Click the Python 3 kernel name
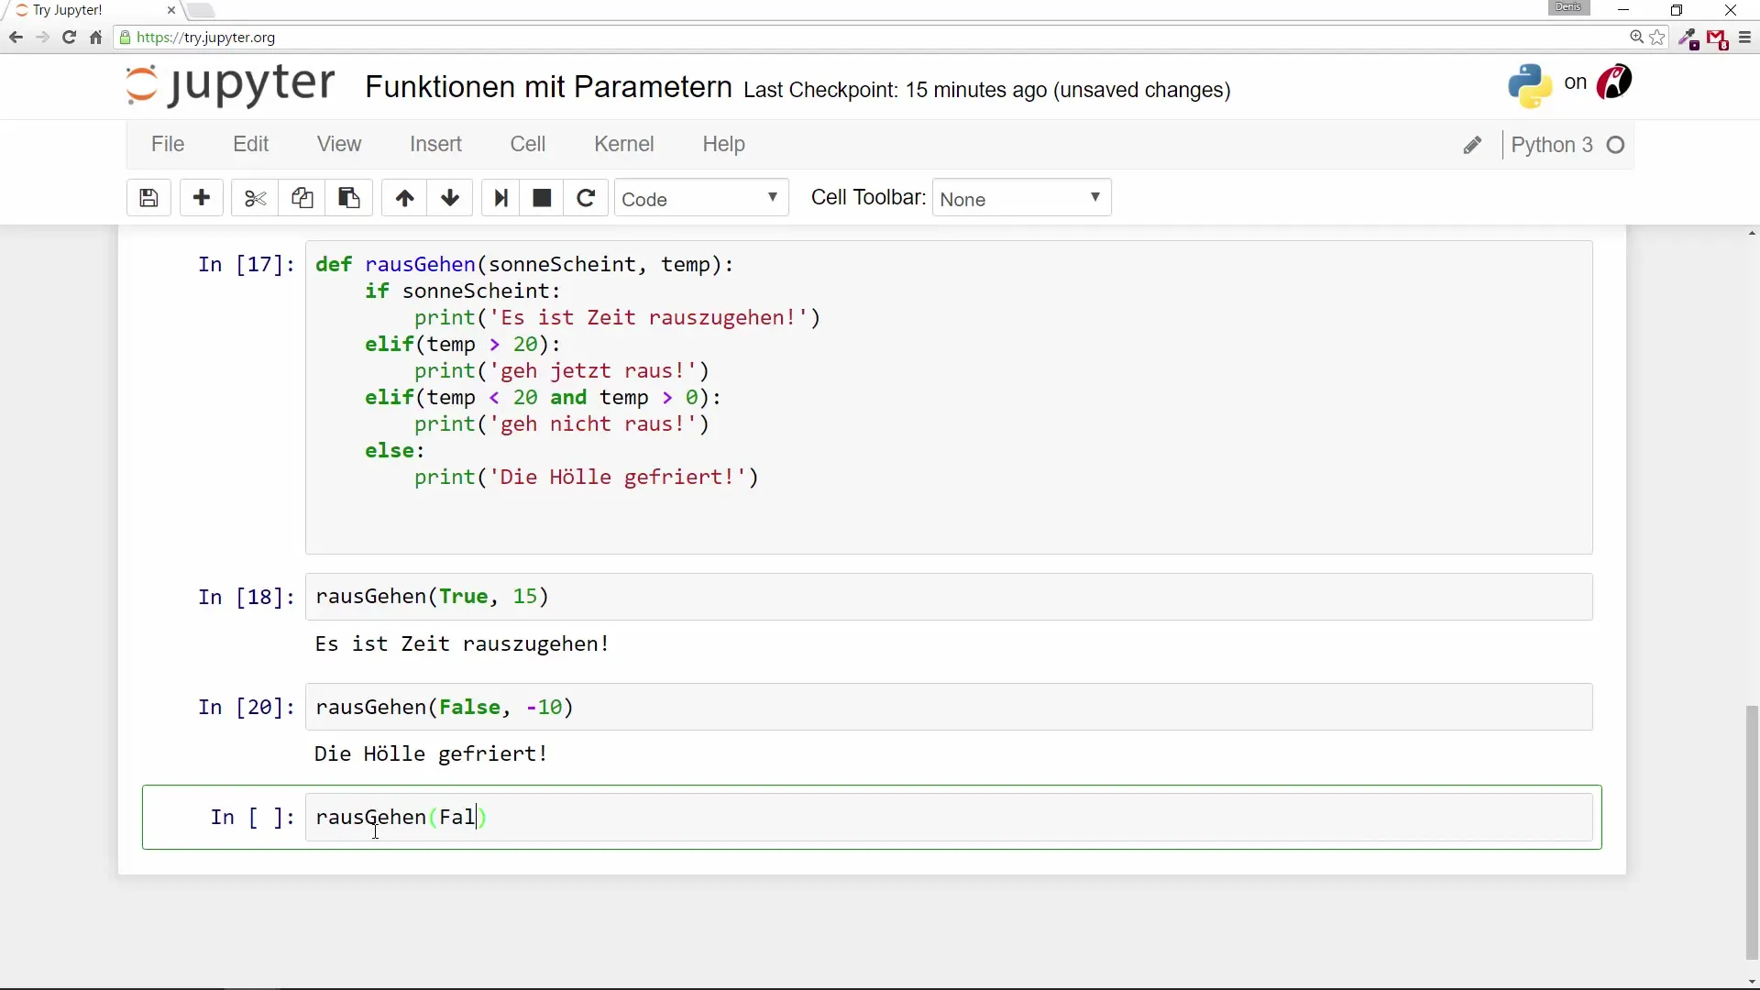Screen dimensions: 1760x990 click(x=1552, y=145)
